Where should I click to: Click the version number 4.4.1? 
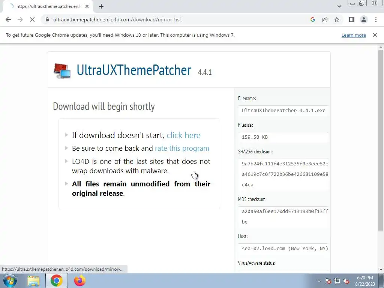[205, 72]
